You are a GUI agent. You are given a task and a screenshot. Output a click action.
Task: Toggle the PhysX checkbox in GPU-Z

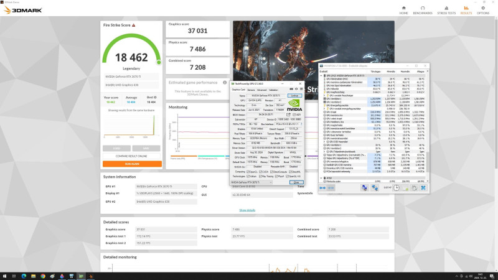[276, 176]
